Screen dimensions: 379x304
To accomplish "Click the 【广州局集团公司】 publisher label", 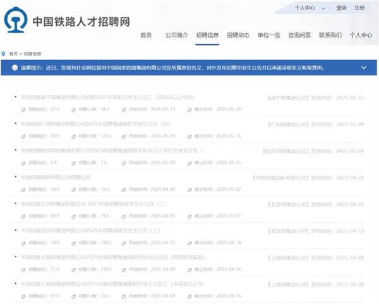I will [x=288, y=125].
